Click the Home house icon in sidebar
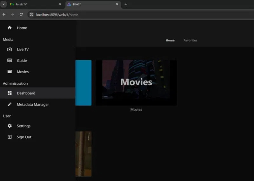The height and width of the screenshot is (181, 254). 10,28
